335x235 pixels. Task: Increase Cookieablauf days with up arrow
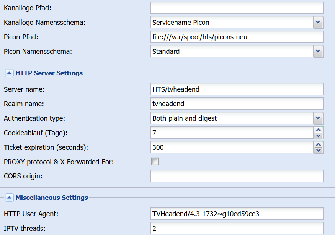[318, 130]
